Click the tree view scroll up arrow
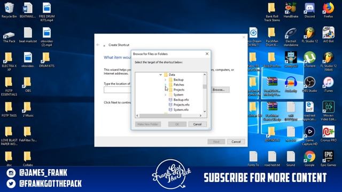Image resolution: width=342 pixels, height=192 pixels. [x=205, y=75]
